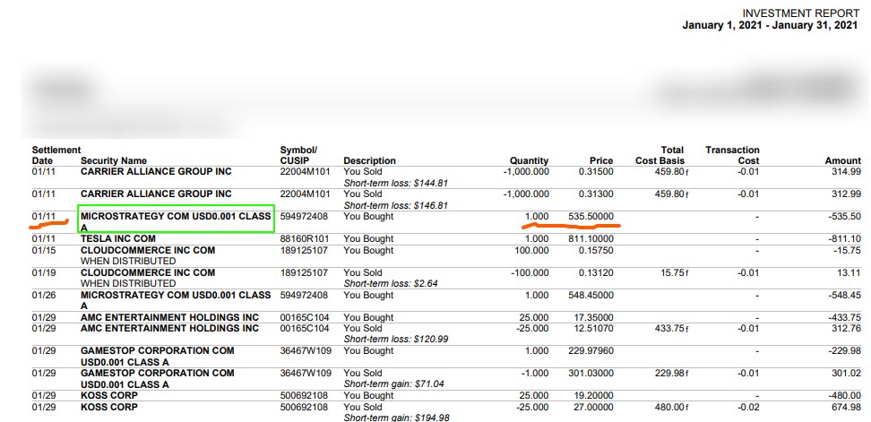Click the price "0.31500"
The width and height of the screenshot is (871, 422).
coord(596,172)
